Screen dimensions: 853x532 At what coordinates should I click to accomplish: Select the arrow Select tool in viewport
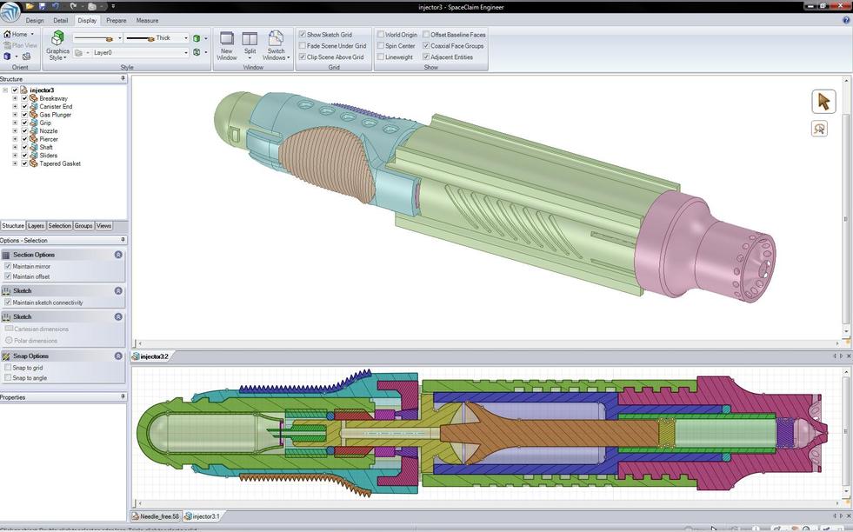click(x=823, y=102)
